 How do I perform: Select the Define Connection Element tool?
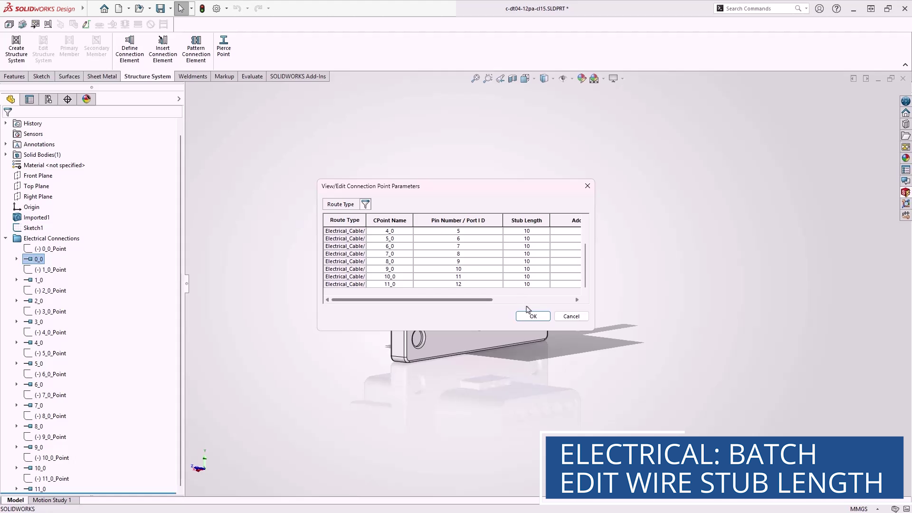click(129, 49)
